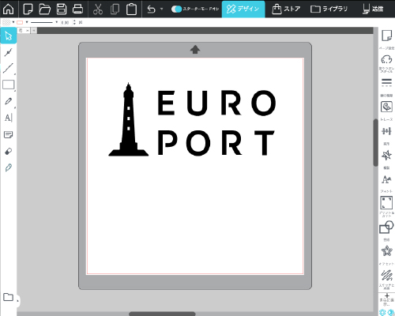Open the Line Style panel
Viewport: 395px width, 316px height.
pos(386,83)
